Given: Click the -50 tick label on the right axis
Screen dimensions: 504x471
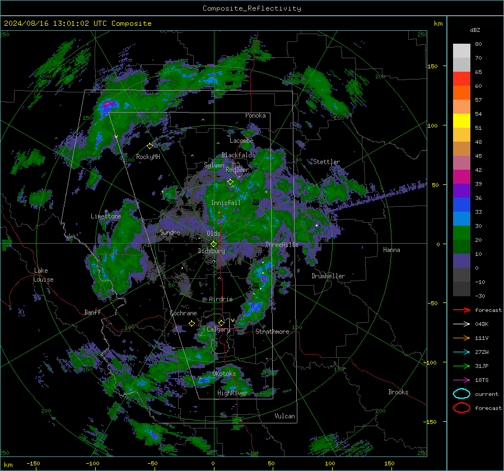Looking at the screenshot, I should click(x=433, y=303).
